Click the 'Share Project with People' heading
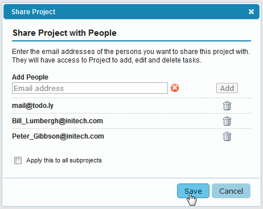This screenshot has height=209, width=263. pos(64,33)
